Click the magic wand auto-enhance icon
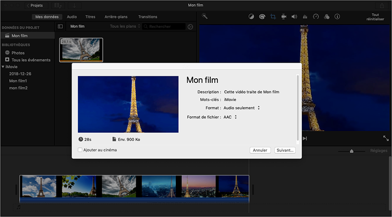392x217 pixels. tap(205, 17)
